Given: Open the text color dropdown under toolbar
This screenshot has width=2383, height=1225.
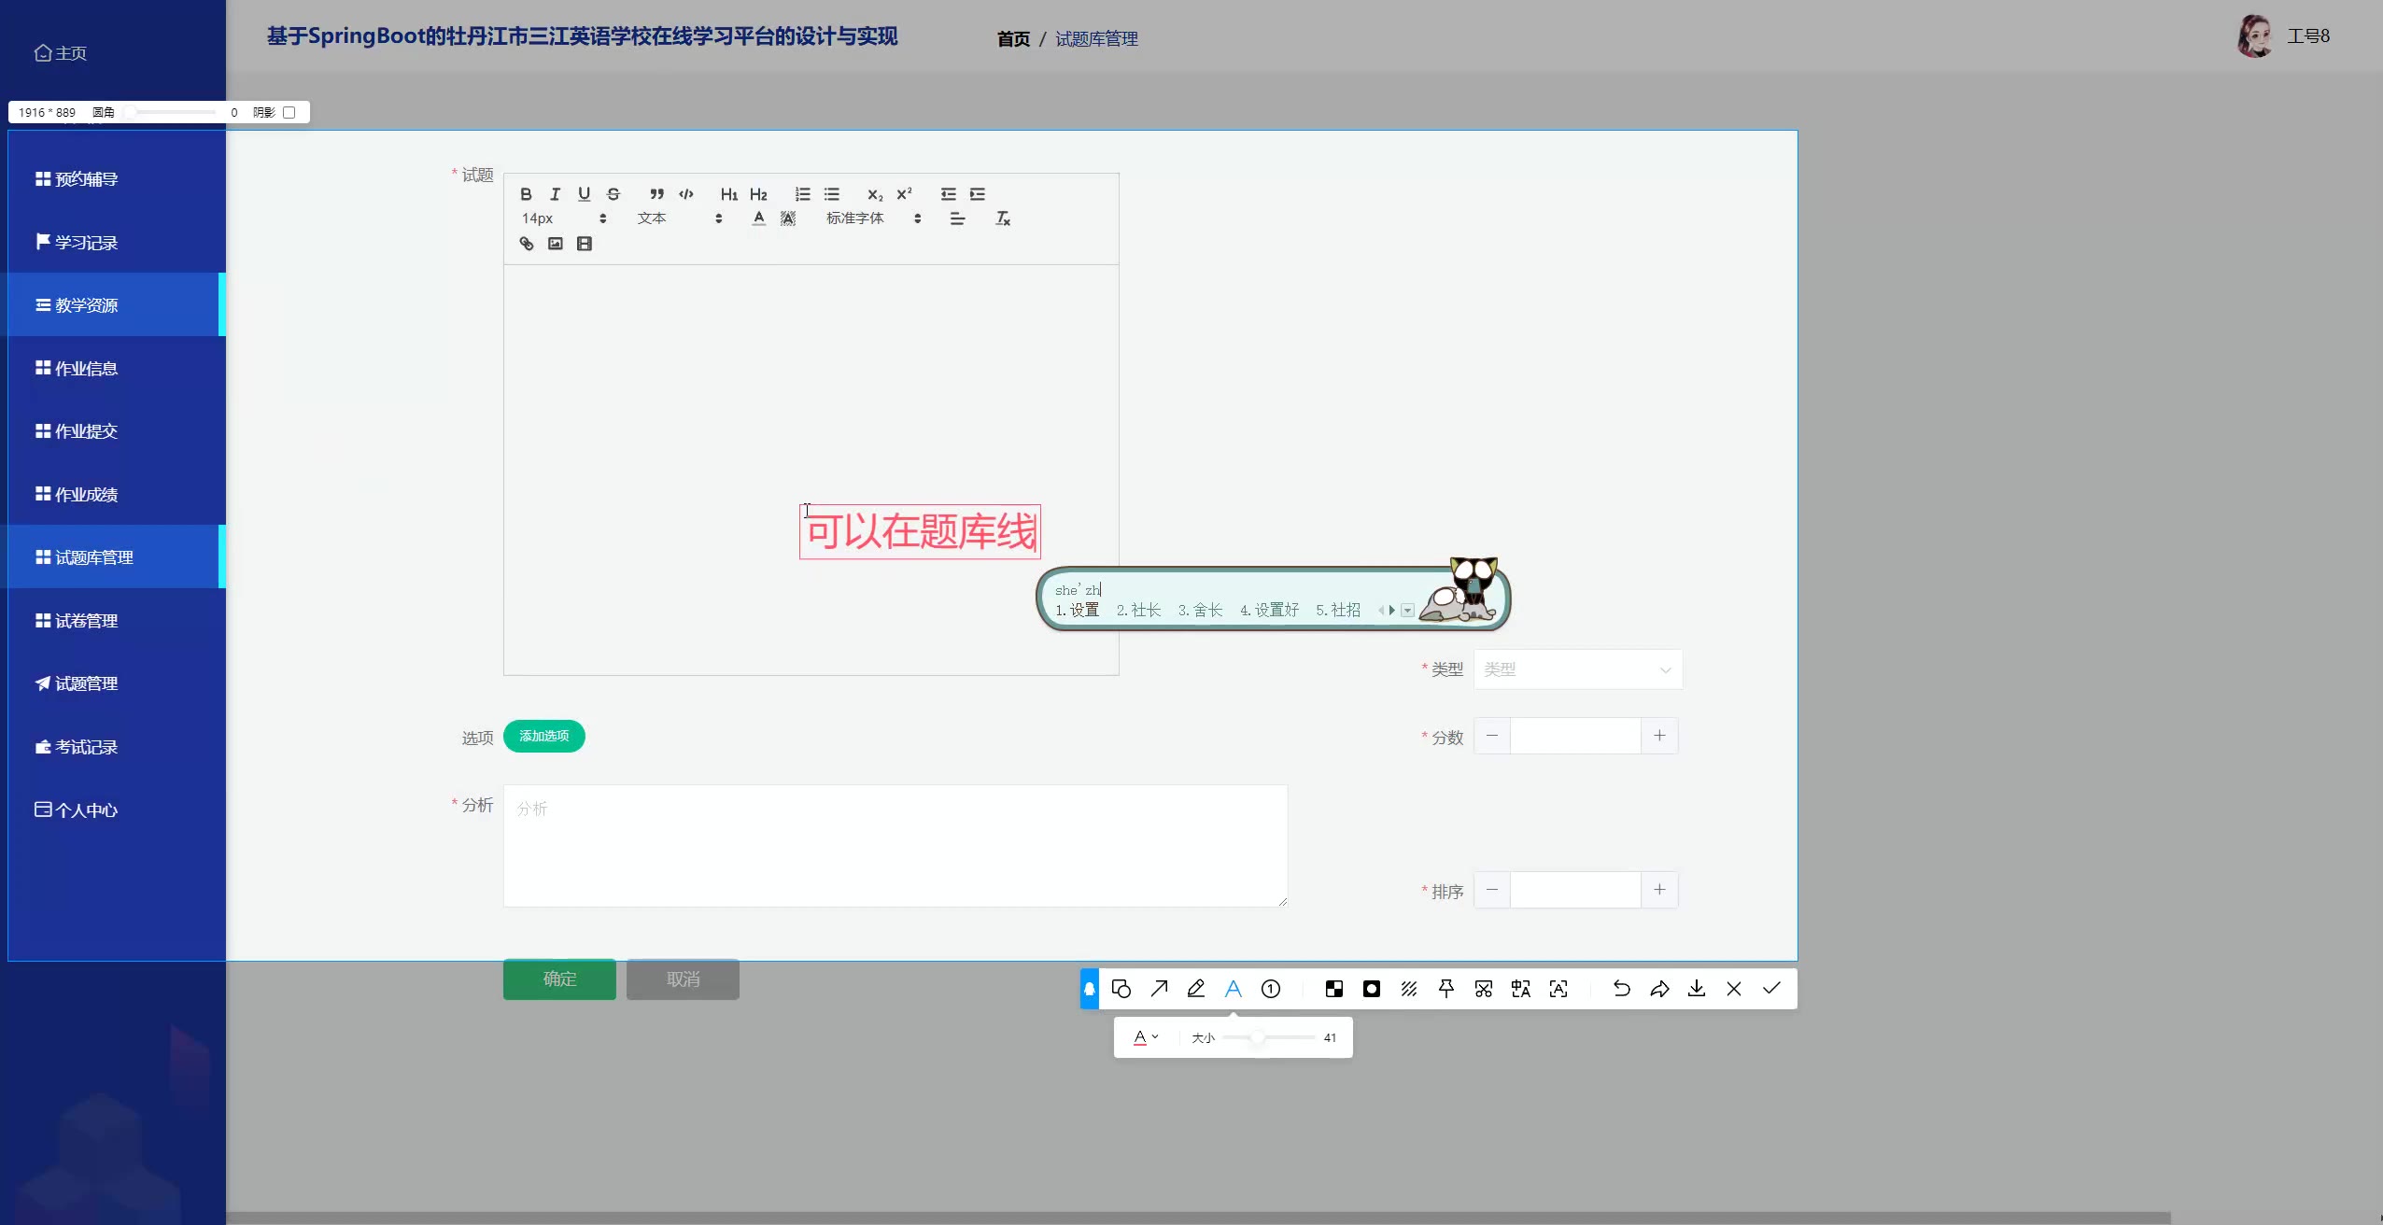Looking at the screenshot, I should pyautogui.click(x=1146, y=1037).
